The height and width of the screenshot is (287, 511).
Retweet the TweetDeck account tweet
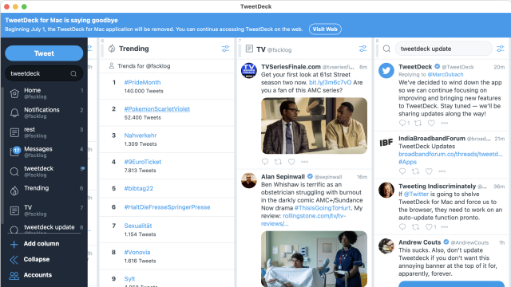tap(418, 123)
